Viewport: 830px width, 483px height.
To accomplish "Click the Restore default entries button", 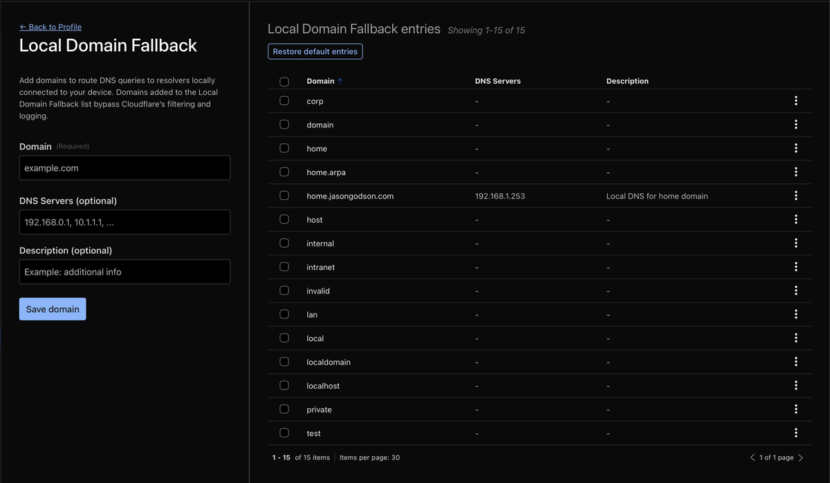I will [x=315, y=51].
